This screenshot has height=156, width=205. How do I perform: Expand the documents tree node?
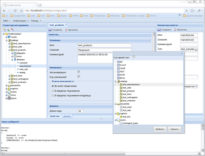(6, 85)
